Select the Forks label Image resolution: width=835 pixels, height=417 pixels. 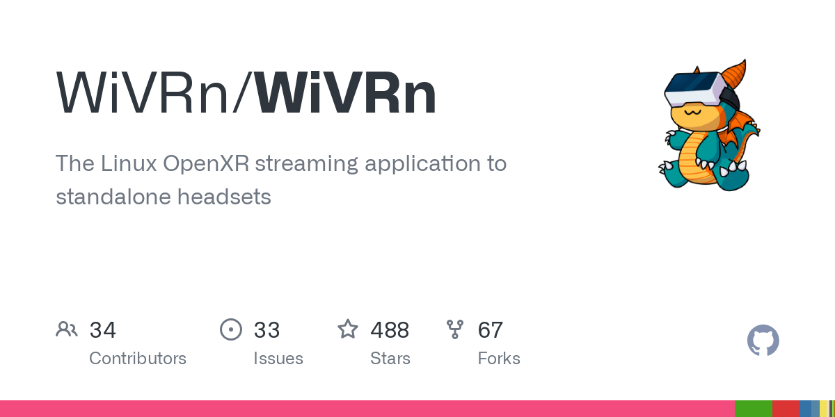pos(499,359)
